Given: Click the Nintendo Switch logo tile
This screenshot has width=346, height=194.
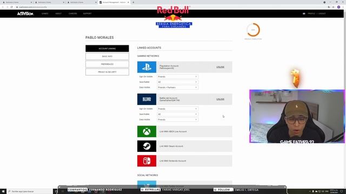Looking at the screenshot, I should [x=147, y=161].
